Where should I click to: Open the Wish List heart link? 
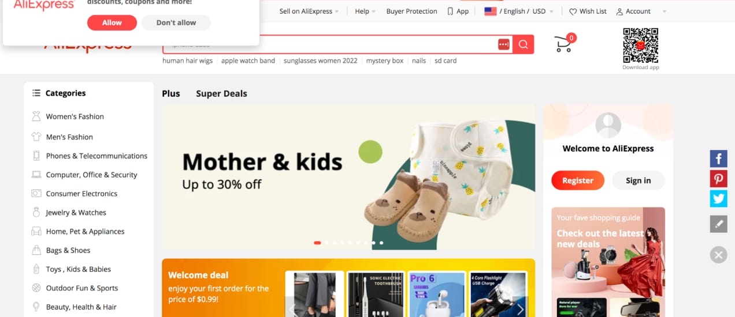pos(588,12)
